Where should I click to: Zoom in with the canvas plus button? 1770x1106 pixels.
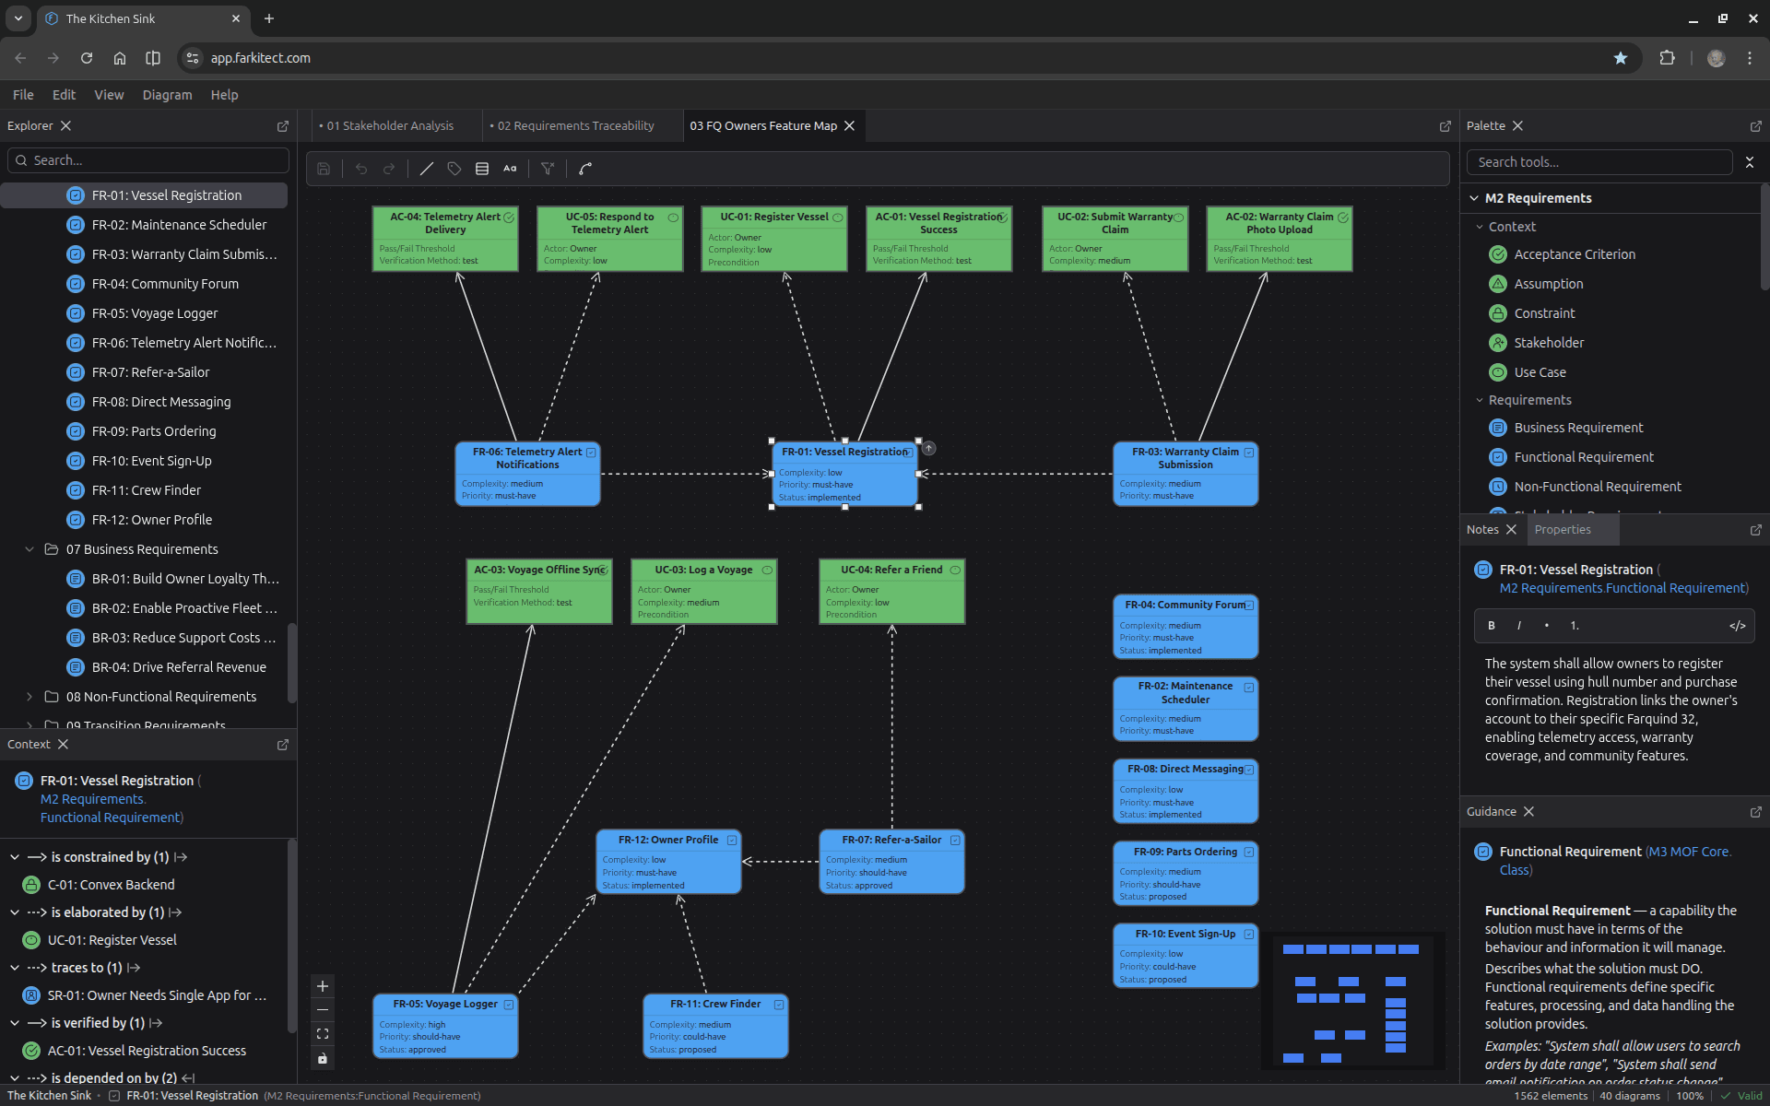click(x=323, y=986)
